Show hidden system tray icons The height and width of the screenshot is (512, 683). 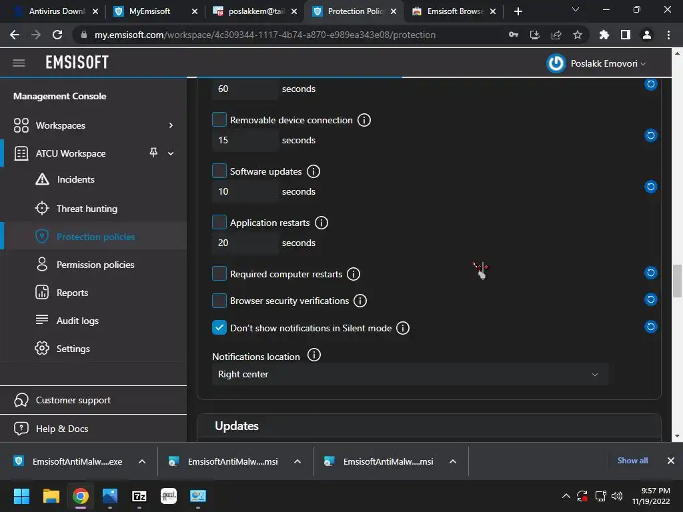566,496
